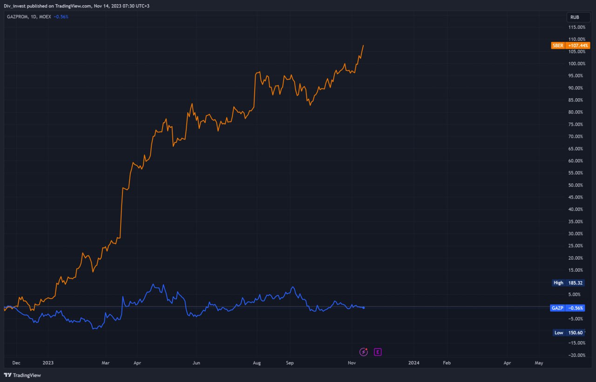
Task: Click the MOEX exchange label
Action: 45,17
